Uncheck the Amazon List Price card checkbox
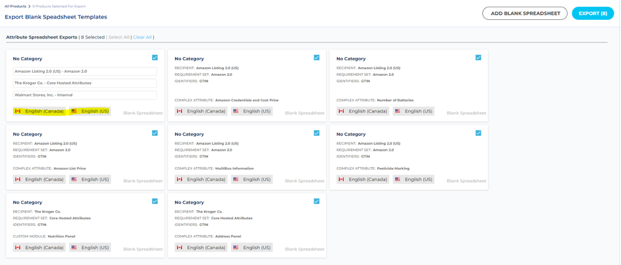The height and width of the screenshot is (265, 621). (x=154, y=133)
